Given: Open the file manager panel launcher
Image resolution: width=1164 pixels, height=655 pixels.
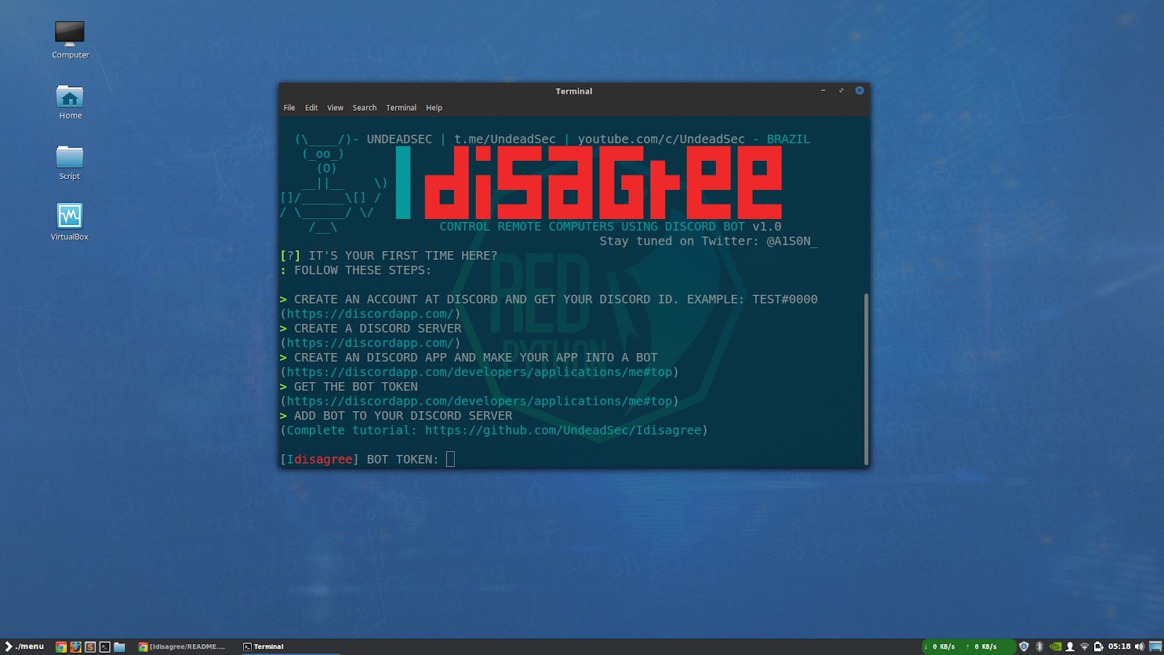Looking at the screenshot, I should click(x=119, y=646).
